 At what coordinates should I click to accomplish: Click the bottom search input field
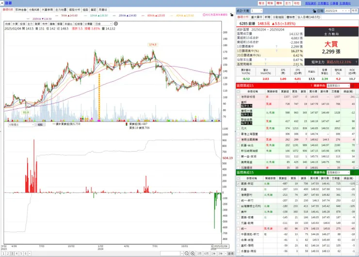170,253
